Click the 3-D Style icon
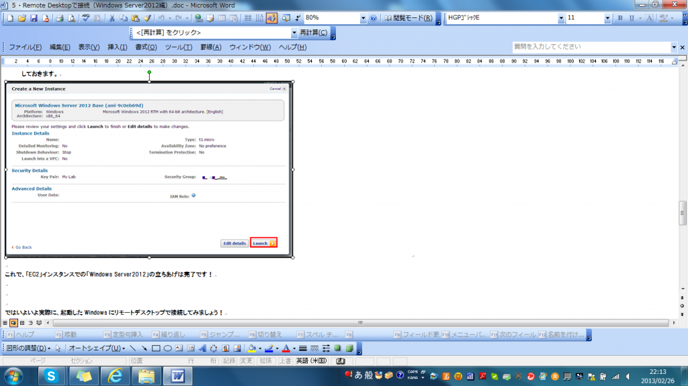The image size is (688, 386). [349, 348]
